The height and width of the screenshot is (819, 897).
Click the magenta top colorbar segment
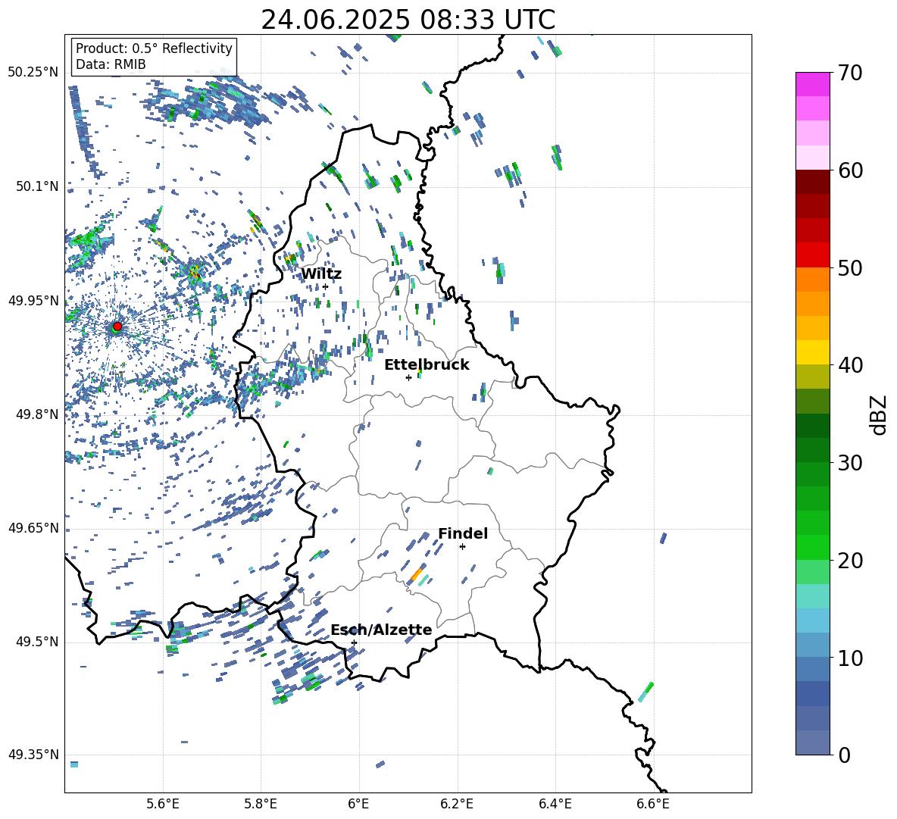click(x=813, y=85)
